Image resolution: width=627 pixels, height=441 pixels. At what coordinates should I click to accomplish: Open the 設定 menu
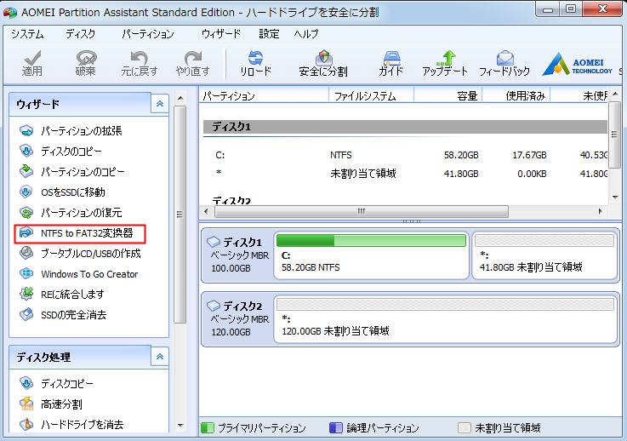[x=269, y=34]
